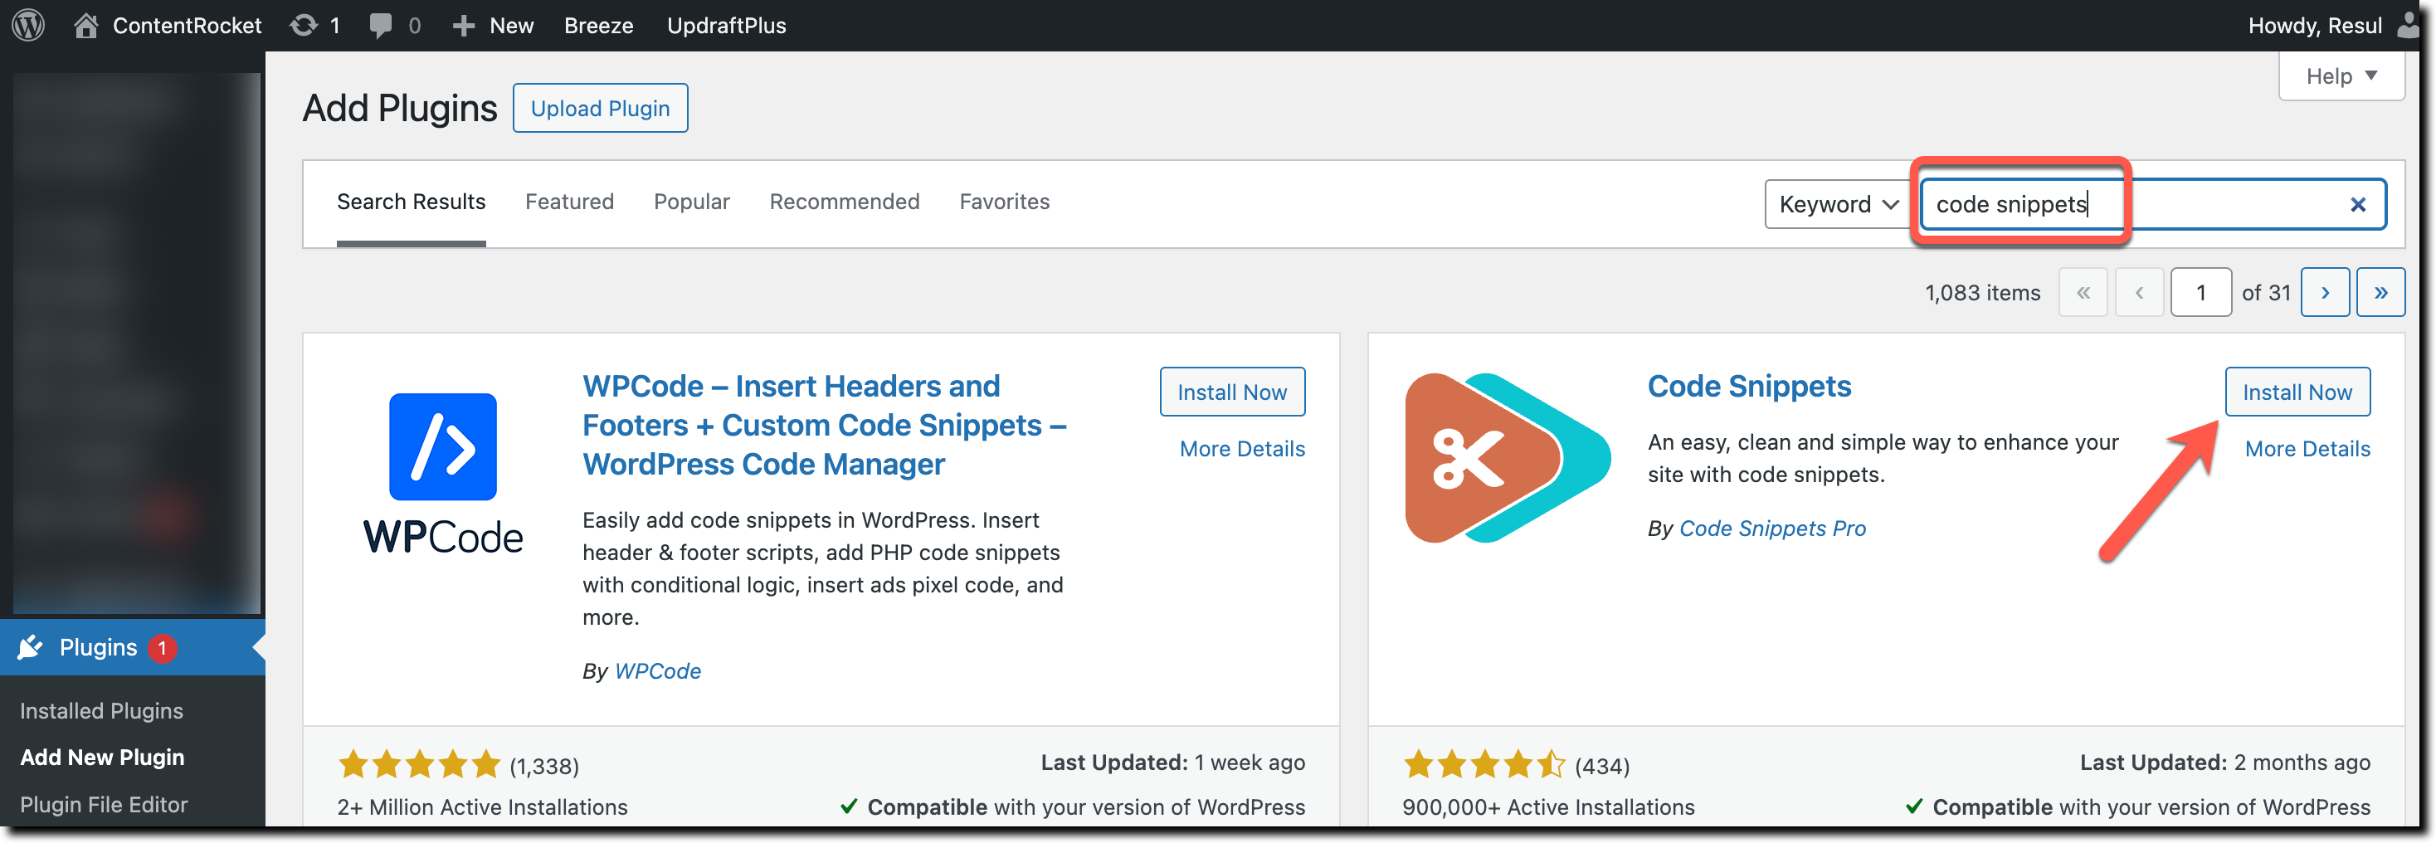Click '900,000+ Active Installations' text
2436x843 pixels.
1548,807
